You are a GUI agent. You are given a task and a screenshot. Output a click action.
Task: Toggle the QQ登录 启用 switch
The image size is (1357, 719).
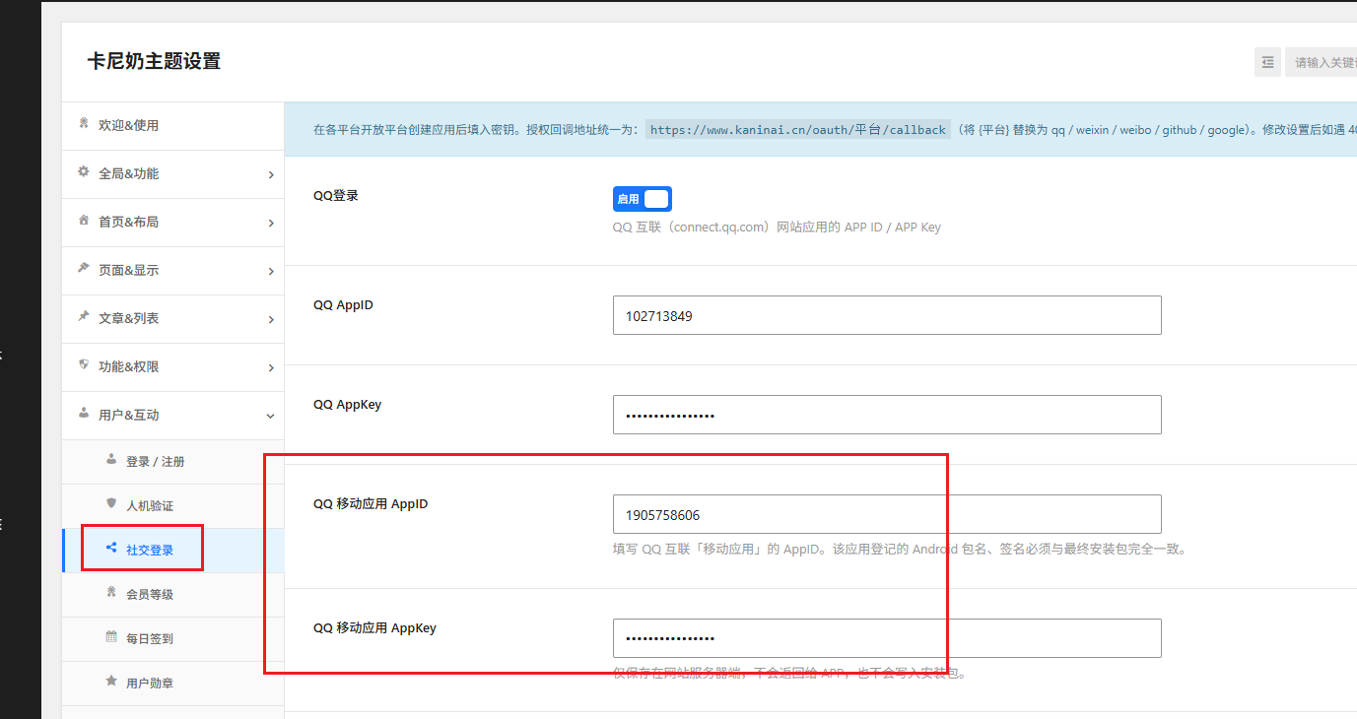(x=642, y=199)
